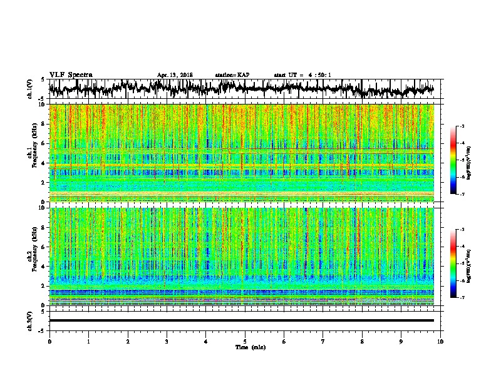
Task: Click the "6" frequency tick of ch.1 spectrogram
Action: [44, 144]
